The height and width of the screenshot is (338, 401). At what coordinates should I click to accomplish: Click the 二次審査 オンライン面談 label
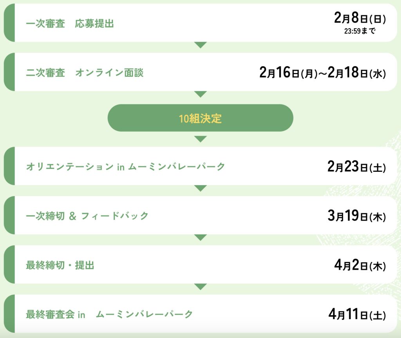point(85,73)
